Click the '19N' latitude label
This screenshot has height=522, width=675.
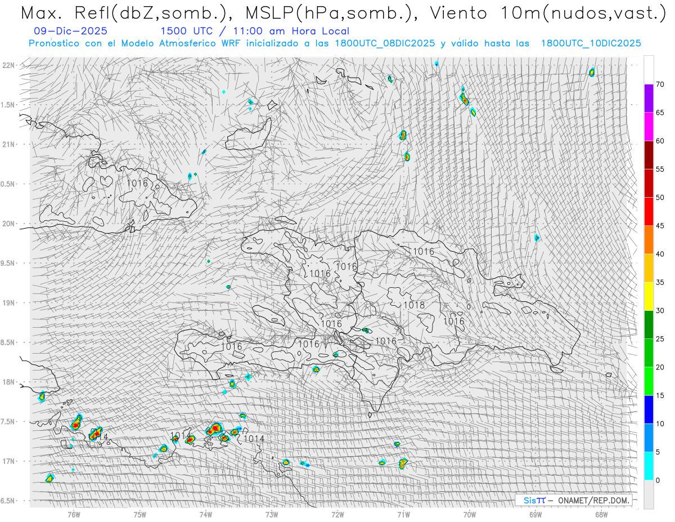pyautogui.click(x=8, y=303)
